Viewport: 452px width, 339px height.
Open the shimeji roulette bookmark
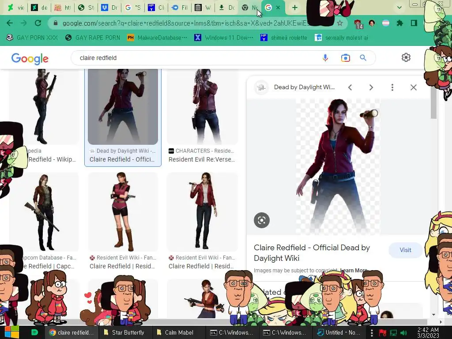284,38
